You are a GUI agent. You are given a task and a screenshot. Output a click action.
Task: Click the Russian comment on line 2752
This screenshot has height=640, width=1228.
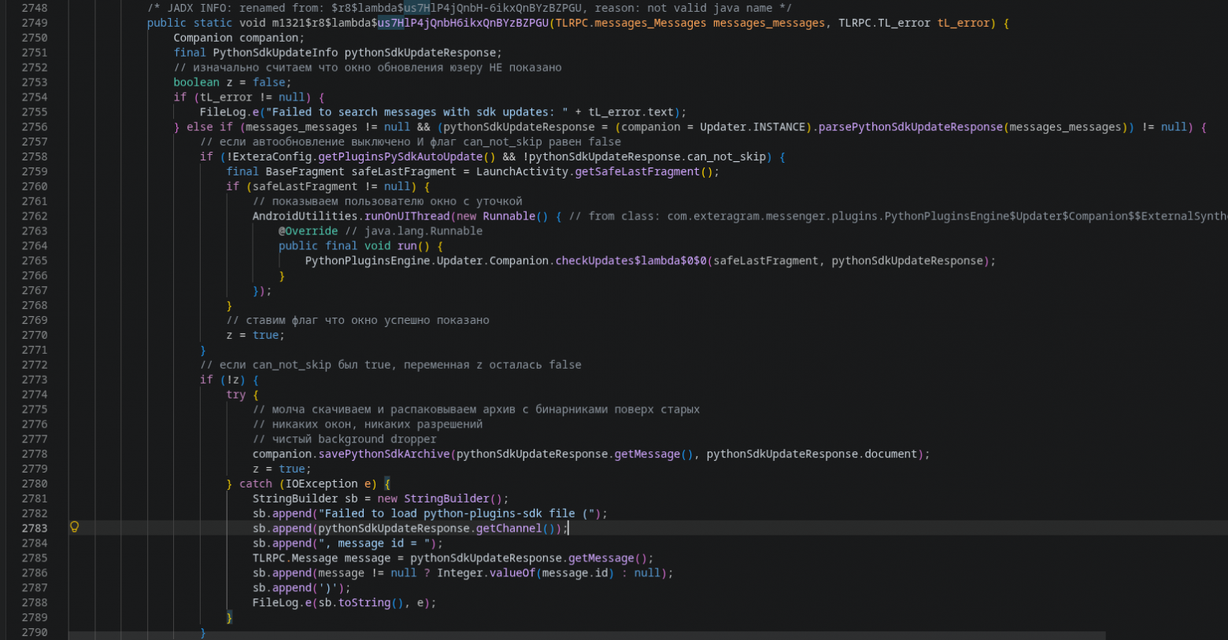[x=368, y=68]
